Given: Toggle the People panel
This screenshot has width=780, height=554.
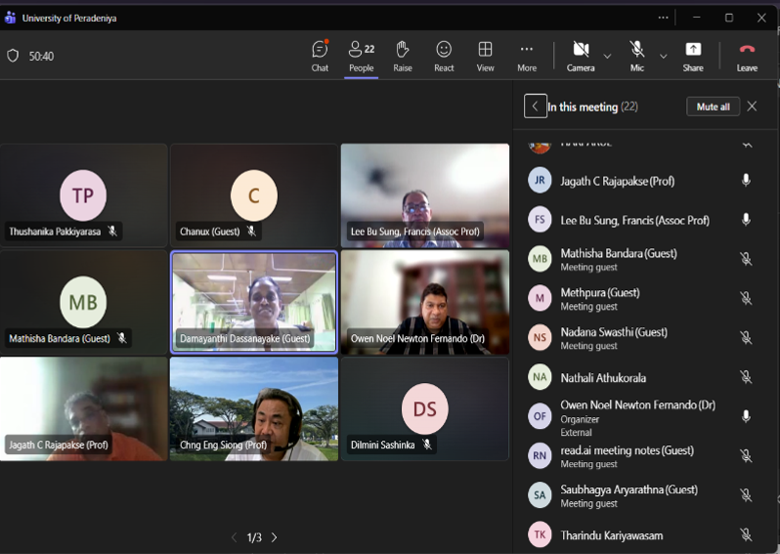Looking at the screenshot, I should click(x=361, y=57).
